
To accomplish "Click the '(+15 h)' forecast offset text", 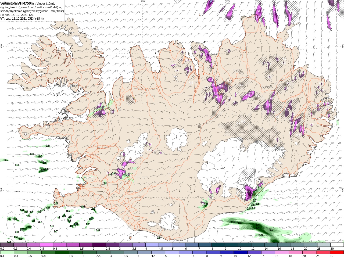I will click(x=38, y=19).
